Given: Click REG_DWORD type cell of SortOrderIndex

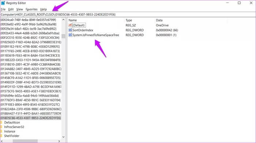Looking at the screenshot, I should 135,30.
